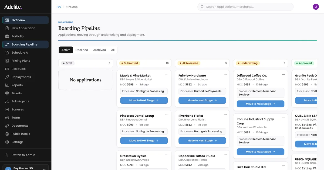Focus the Search applications, merchants field
The width and height of the screenshot is (324, 170).
[245, 7]
